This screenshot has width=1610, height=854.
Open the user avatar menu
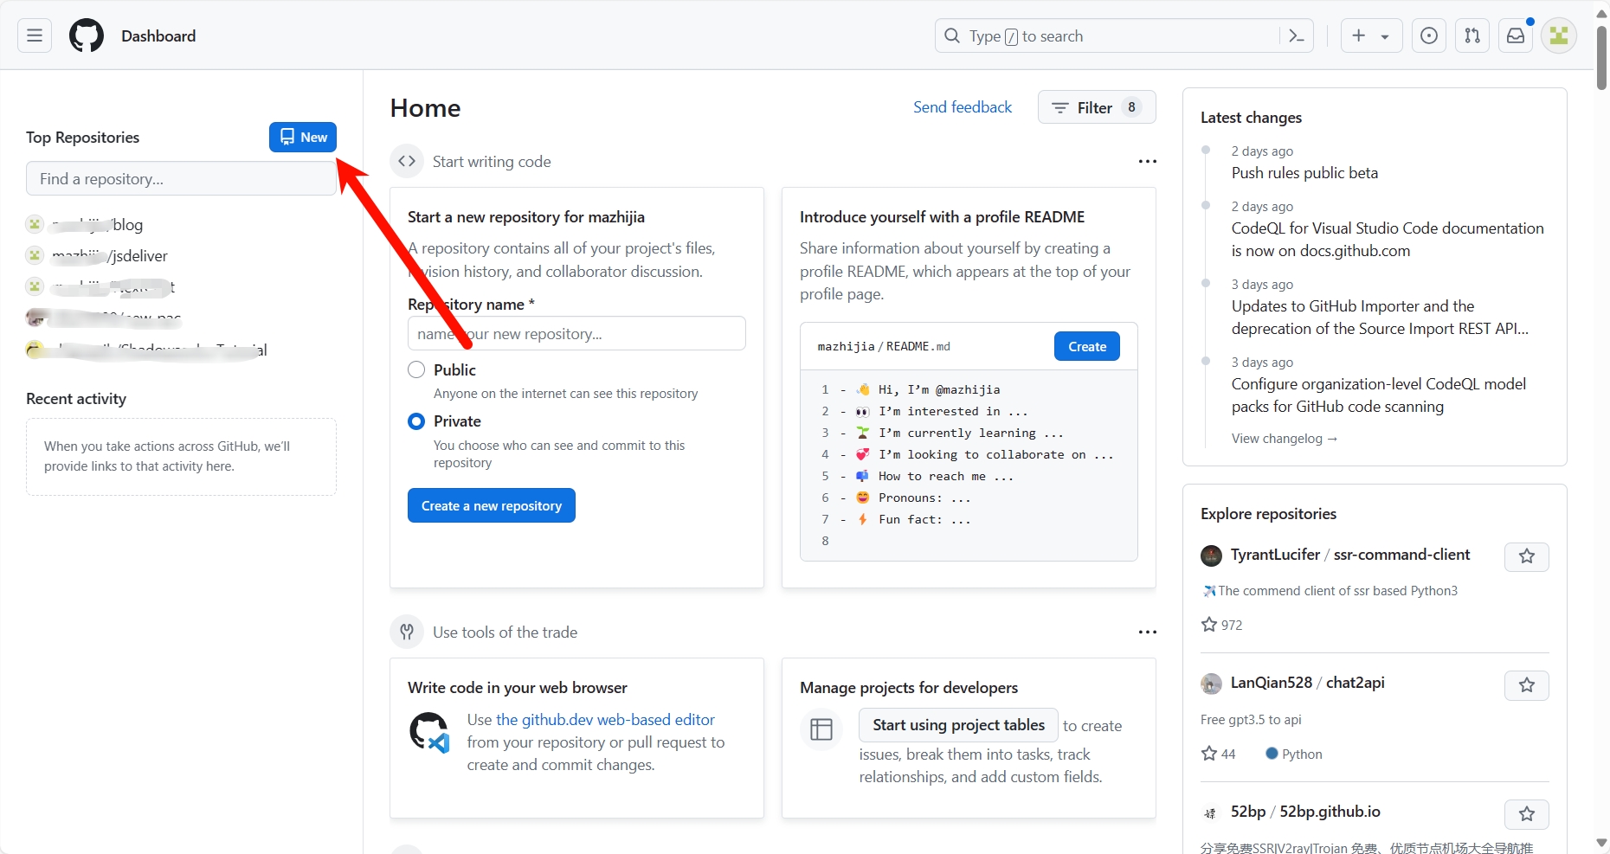[x=1559, y=35]
